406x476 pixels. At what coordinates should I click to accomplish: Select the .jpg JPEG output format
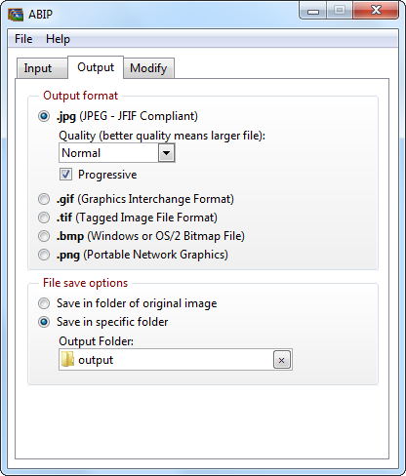pyautogui.click(x=44, y=116)
